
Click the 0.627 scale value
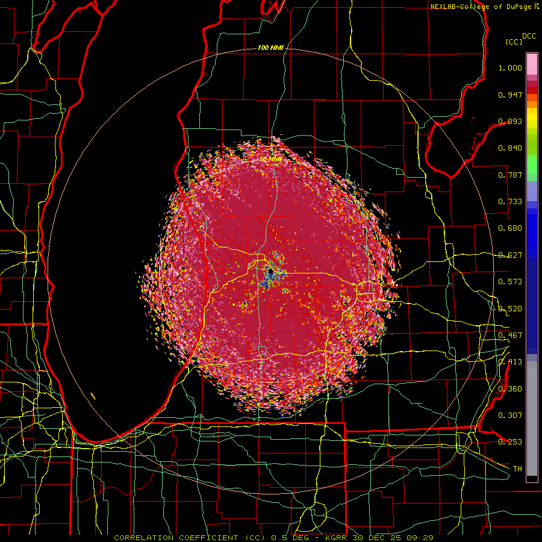510,255
